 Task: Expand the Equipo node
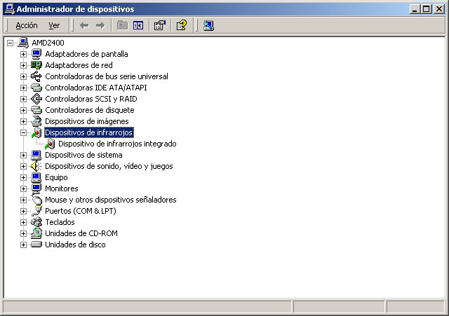point(23,177)
